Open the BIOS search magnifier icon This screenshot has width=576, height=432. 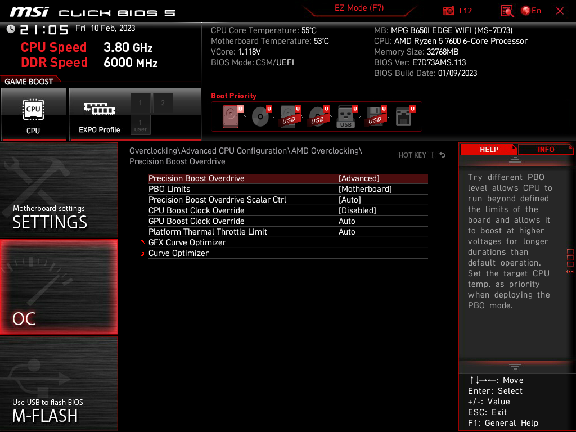pos(507,11)
